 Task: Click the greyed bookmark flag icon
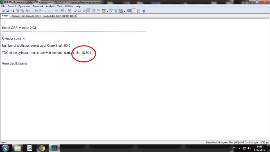(62, 11)
